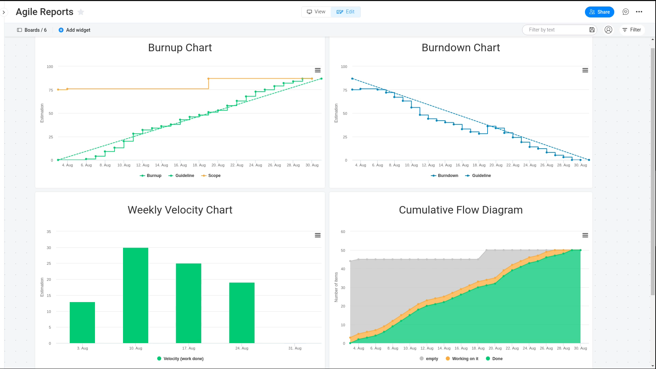Open the Filter options

click(x=631, y=30)
